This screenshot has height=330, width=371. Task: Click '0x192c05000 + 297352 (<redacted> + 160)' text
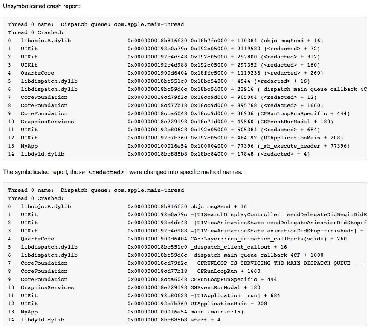(x=255, y=65)
